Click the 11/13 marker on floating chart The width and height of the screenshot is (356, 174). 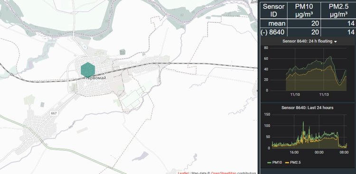pyautogui.click(x=324, y=94)
